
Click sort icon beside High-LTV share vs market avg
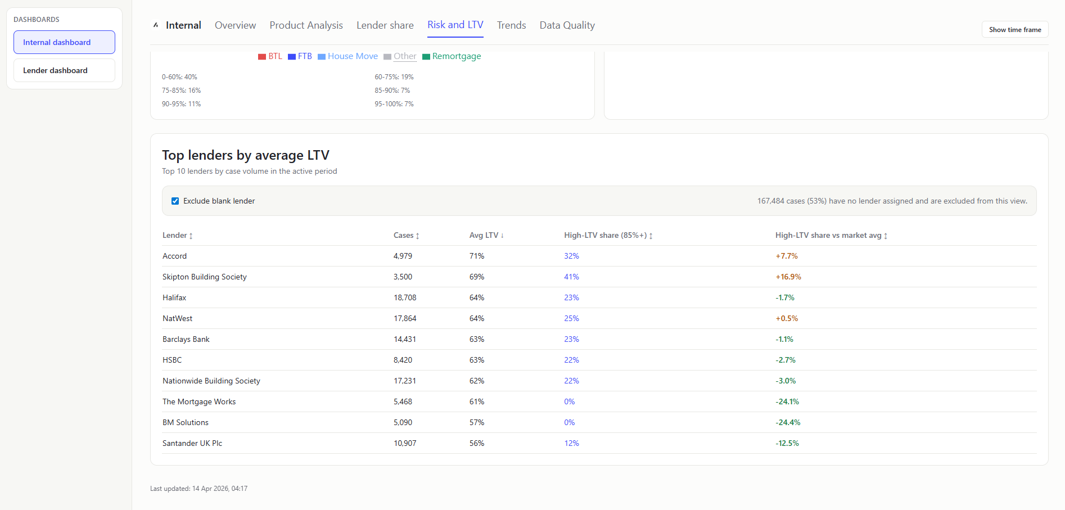886,236
